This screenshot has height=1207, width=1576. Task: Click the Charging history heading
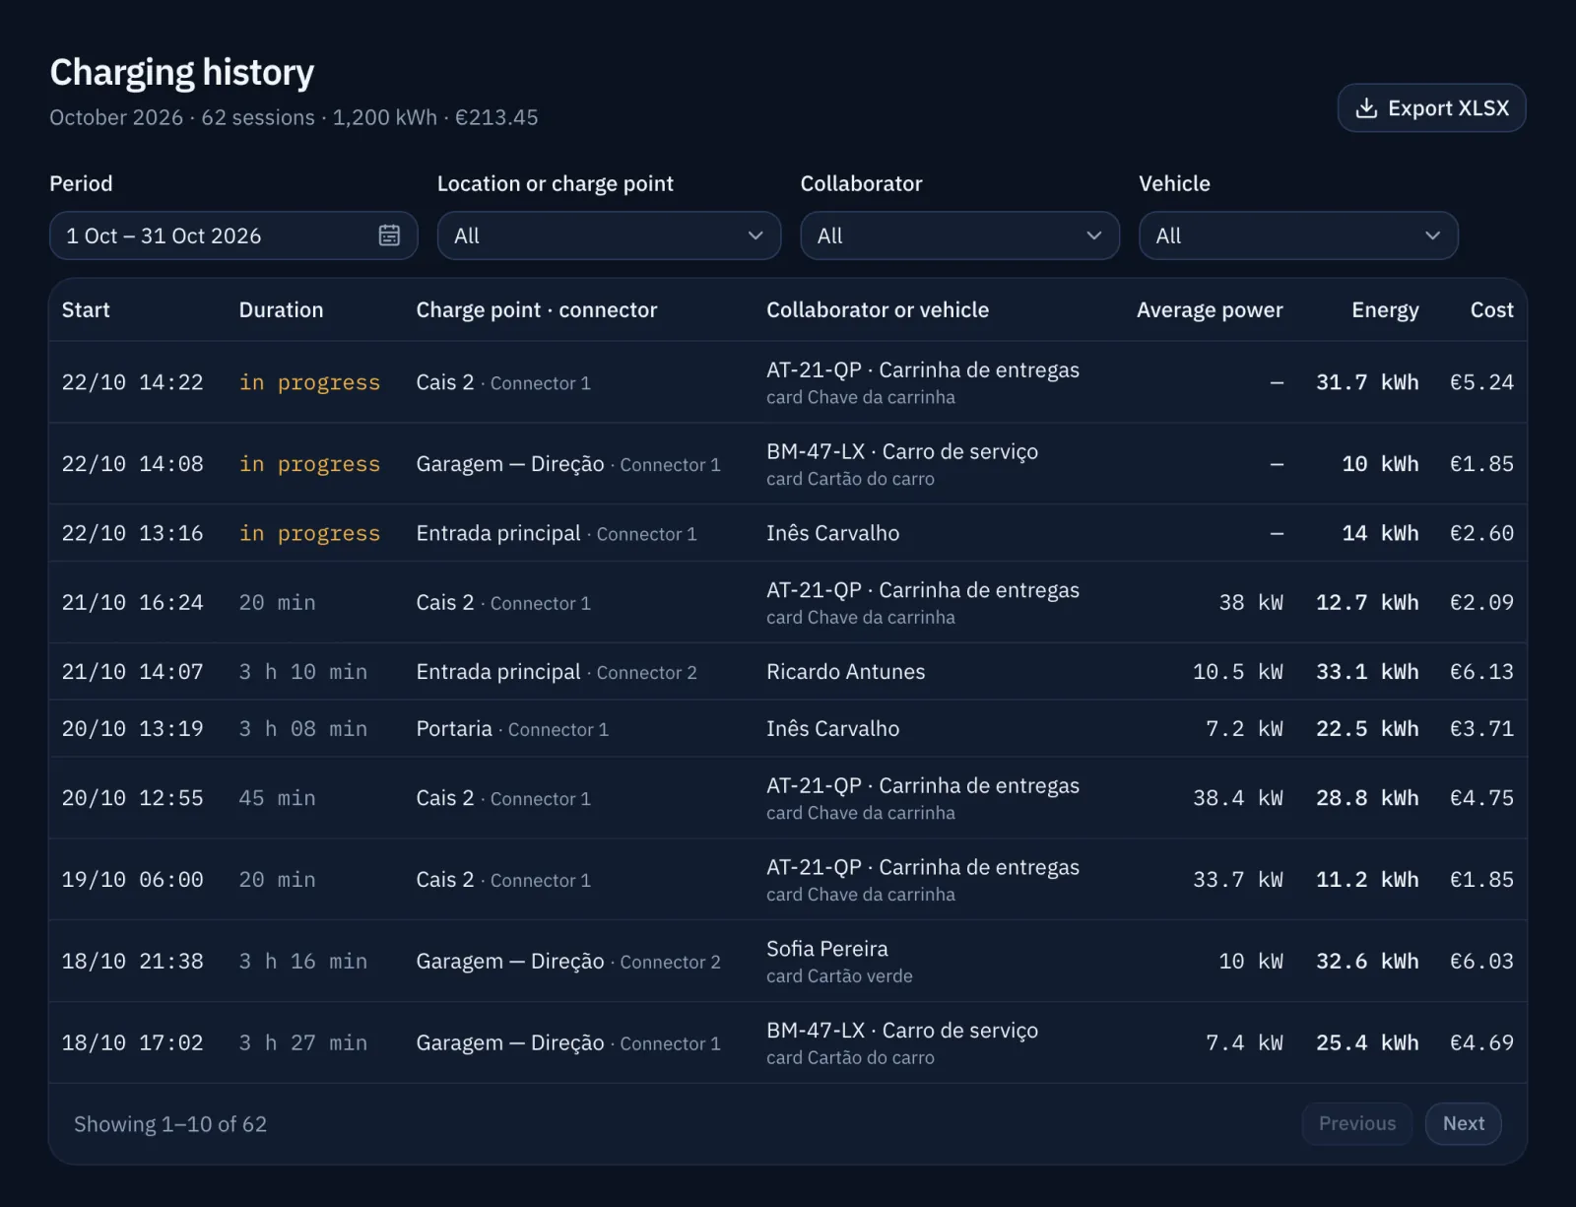pos(182,72)
